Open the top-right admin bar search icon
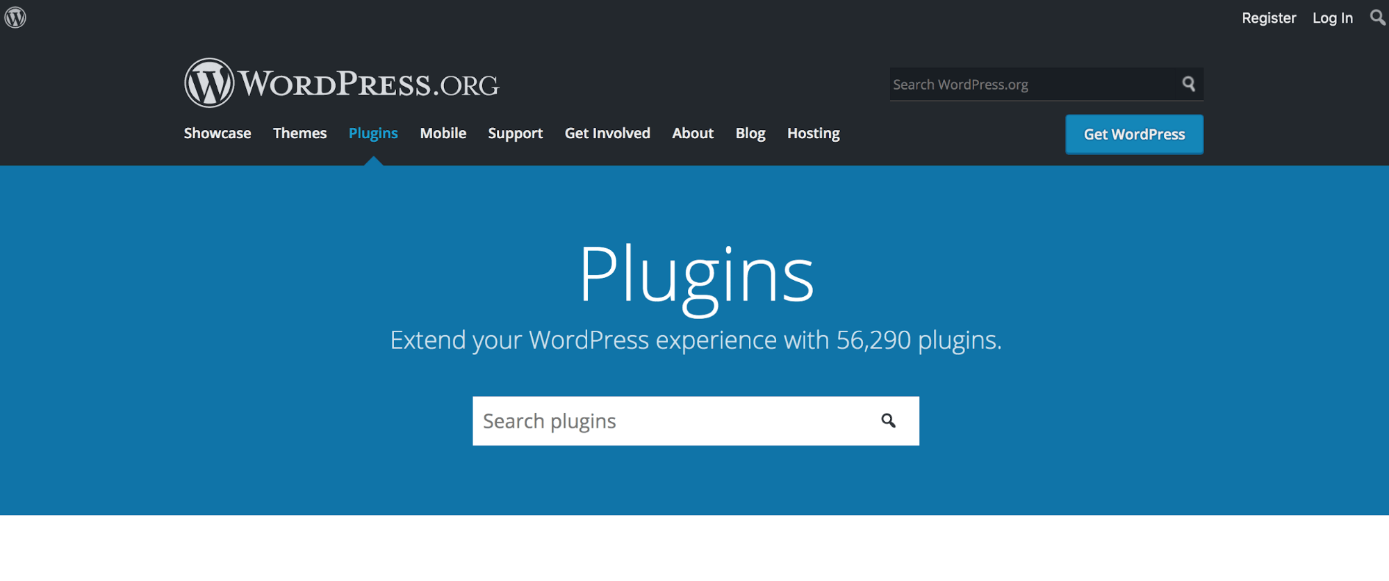 (x=1377, y=17)
